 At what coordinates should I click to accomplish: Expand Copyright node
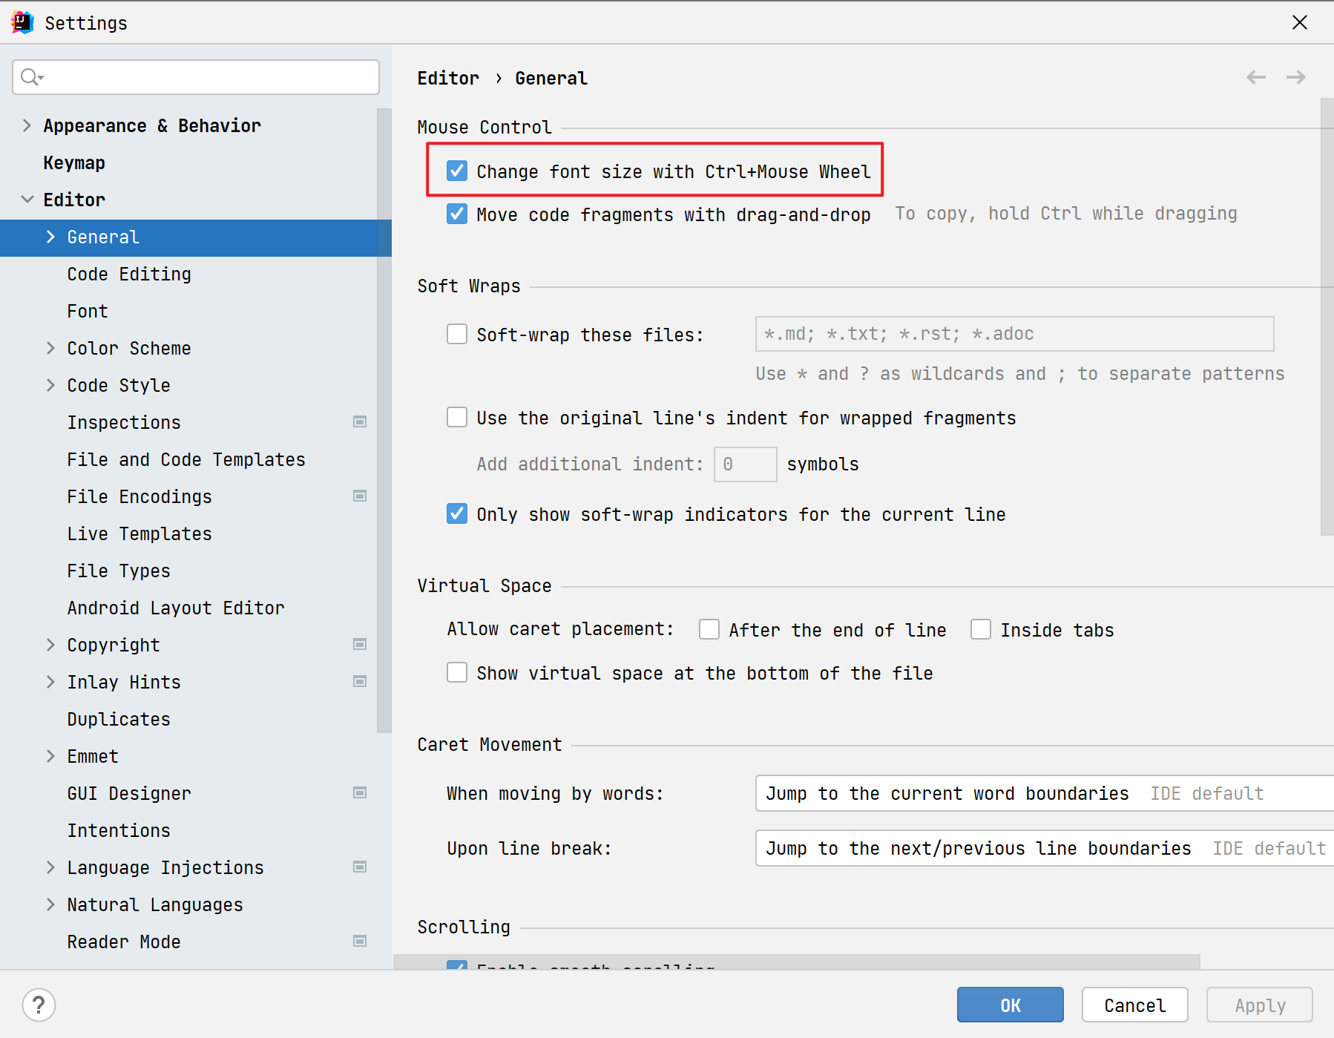pos(50,645)
